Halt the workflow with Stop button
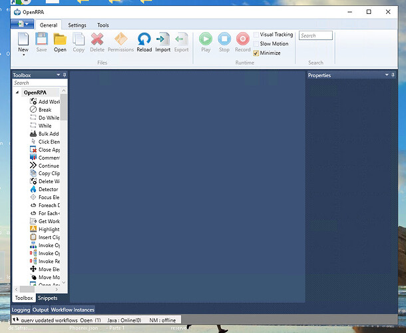The width and height of the screenshot is (406, 333). 224,42
